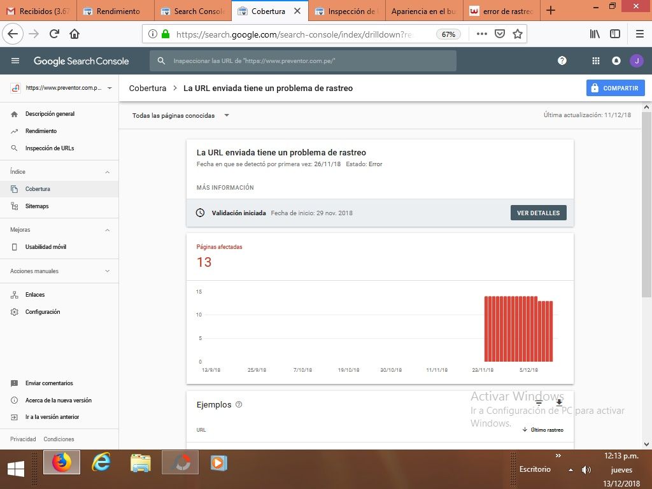The height and width of the screenshot is (489, 652).
Task: Switch to the Recibidos Gmail tab
Action: [38, 11]
